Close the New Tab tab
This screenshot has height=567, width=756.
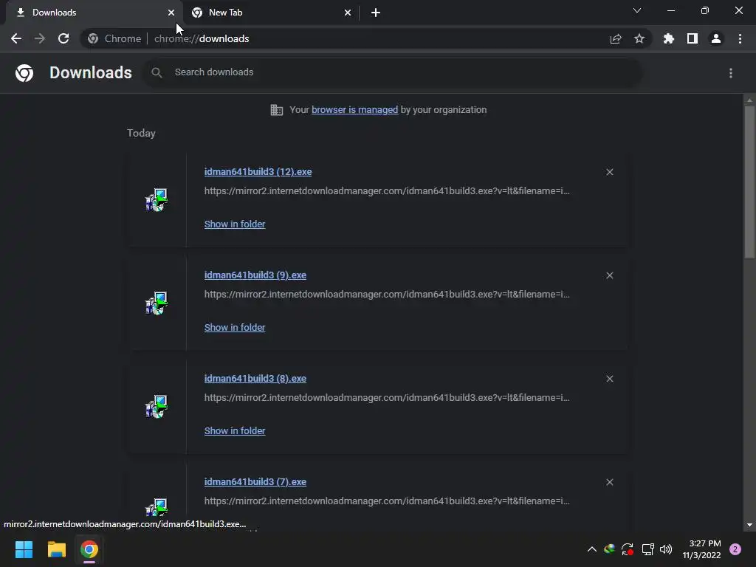[x=348, y=13]
